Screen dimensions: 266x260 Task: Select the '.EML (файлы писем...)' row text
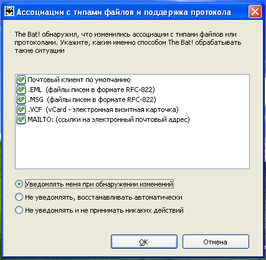pos(91,90)
